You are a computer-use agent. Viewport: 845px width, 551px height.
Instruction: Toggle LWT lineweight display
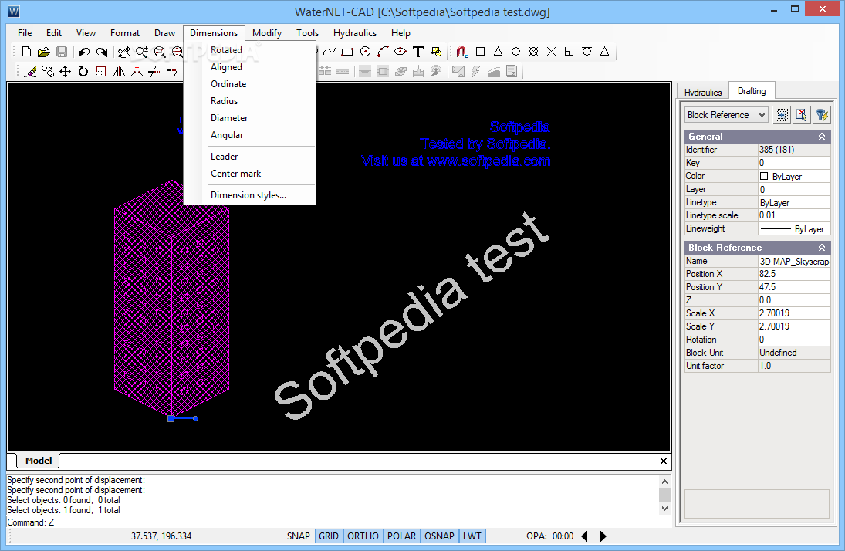(x=472, y=536)
